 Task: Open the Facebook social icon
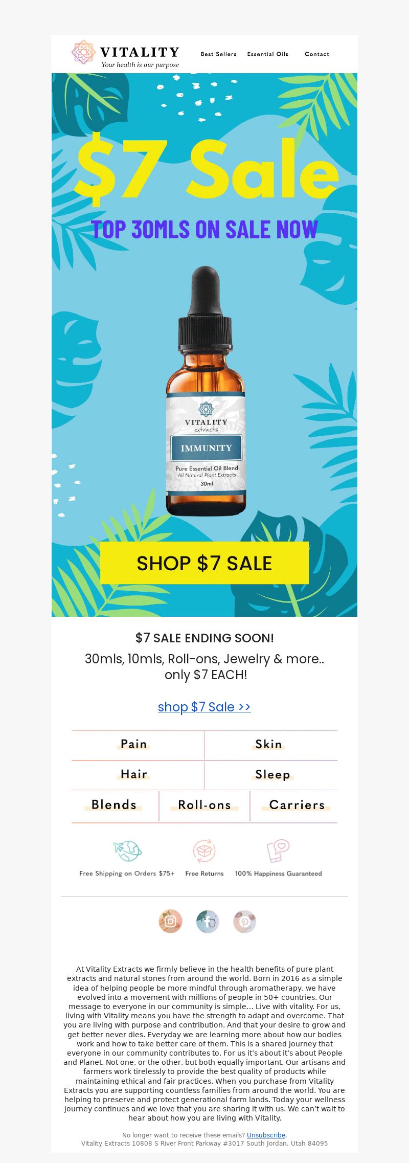pos(208,921)
